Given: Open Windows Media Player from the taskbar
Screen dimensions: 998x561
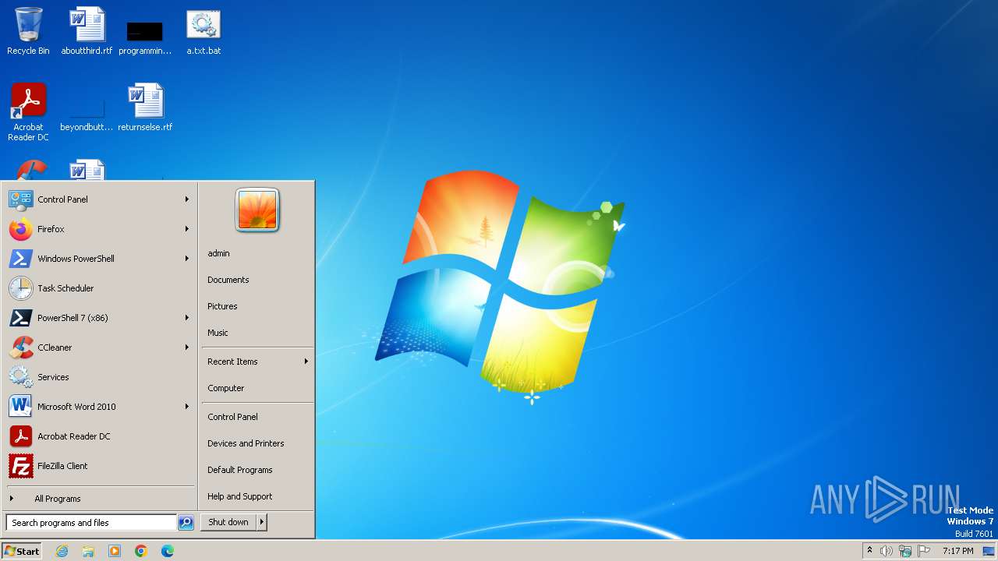Looking at the screenshot, I should [x=115, y=551].
